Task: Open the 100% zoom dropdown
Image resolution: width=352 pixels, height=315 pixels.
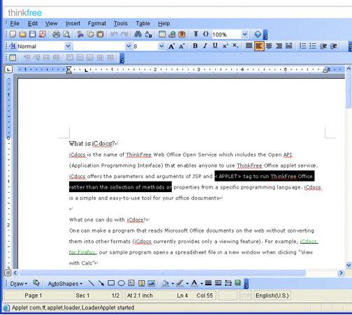Action: (x=244, y=34)
